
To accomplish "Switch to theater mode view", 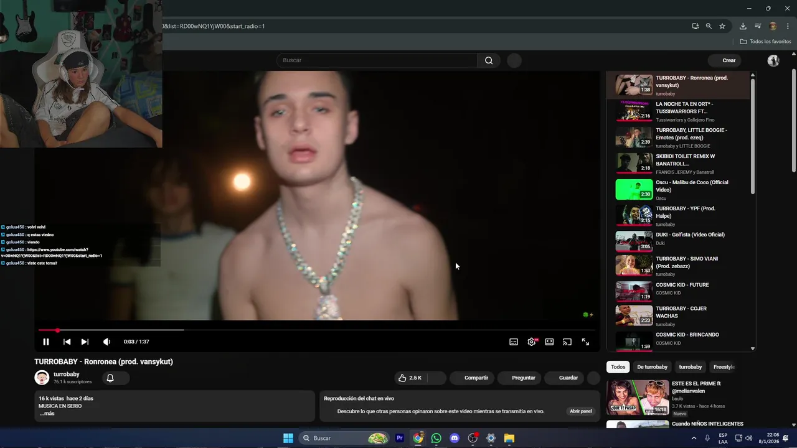I will coord(549,342).
